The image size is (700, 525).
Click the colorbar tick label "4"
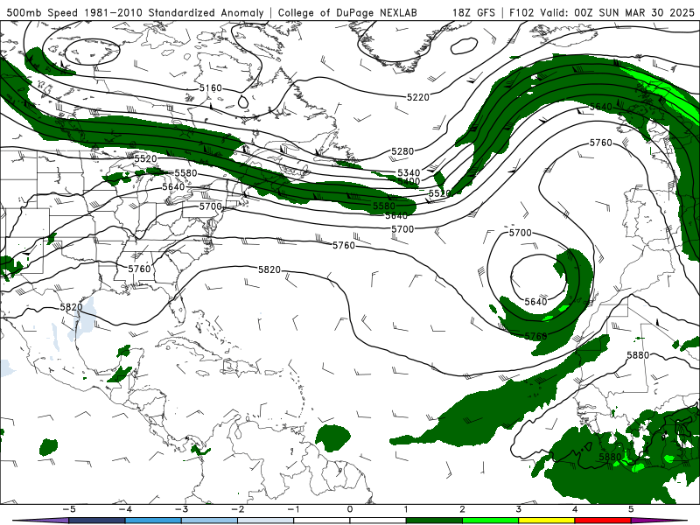pos(575,509)
